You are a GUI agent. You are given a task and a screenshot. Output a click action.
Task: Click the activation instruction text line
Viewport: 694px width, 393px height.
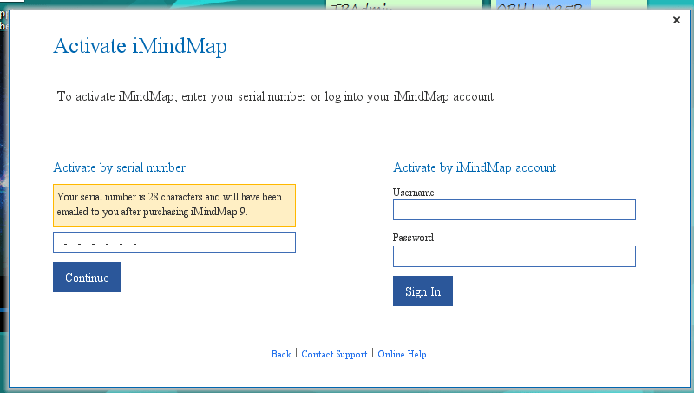275,96
